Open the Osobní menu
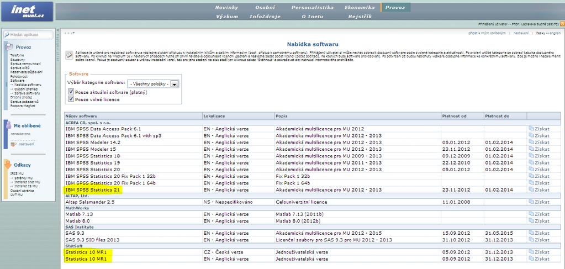Image resolution: width=565 pixels, height=269 pixels. (x=265, y=7)
